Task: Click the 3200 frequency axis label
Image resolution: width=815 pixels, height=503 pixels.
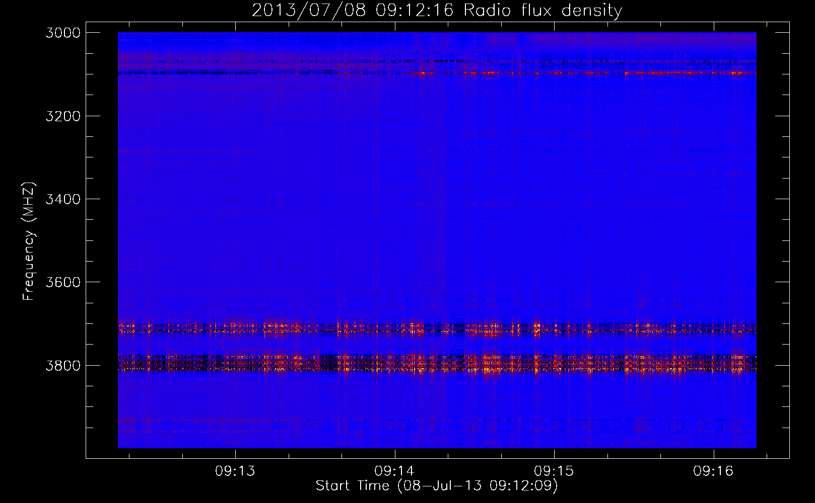Action: tap(63, 116)
